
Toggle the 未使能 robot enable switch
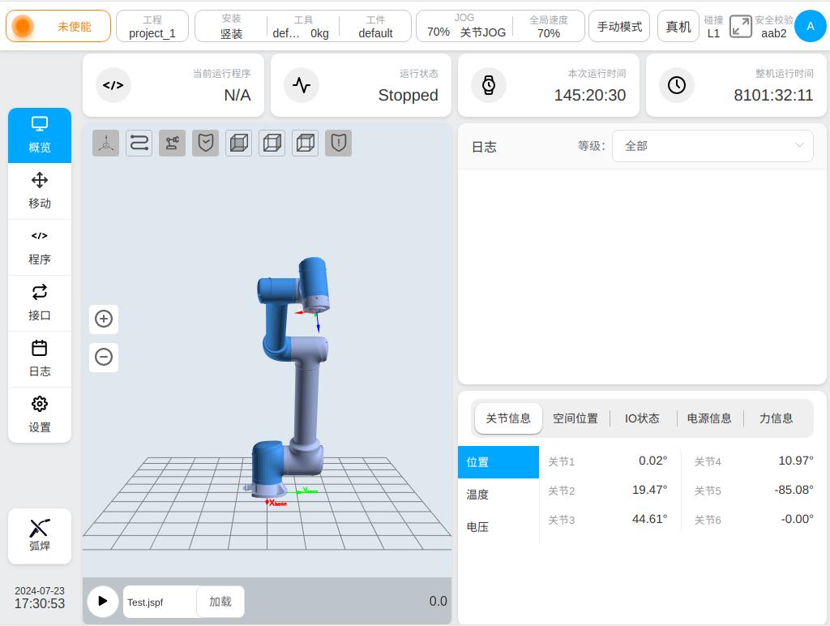point(58,27)
